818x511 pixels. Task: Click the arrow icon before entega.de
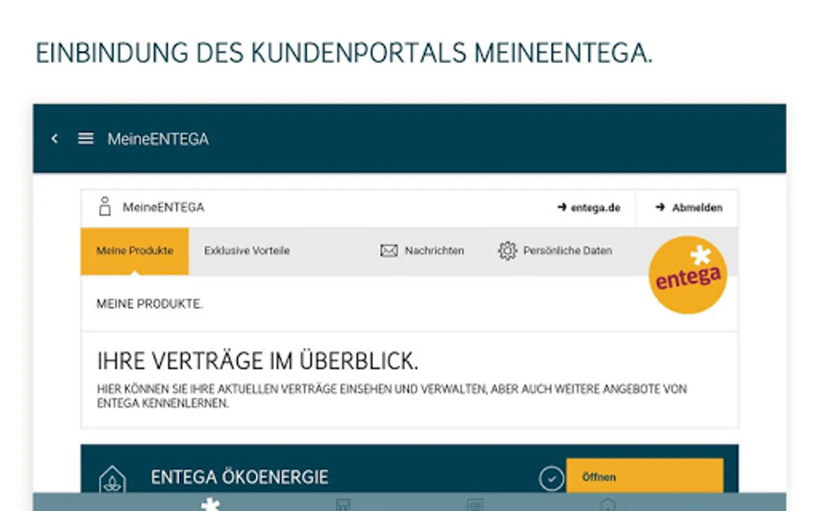click(562, 207)
